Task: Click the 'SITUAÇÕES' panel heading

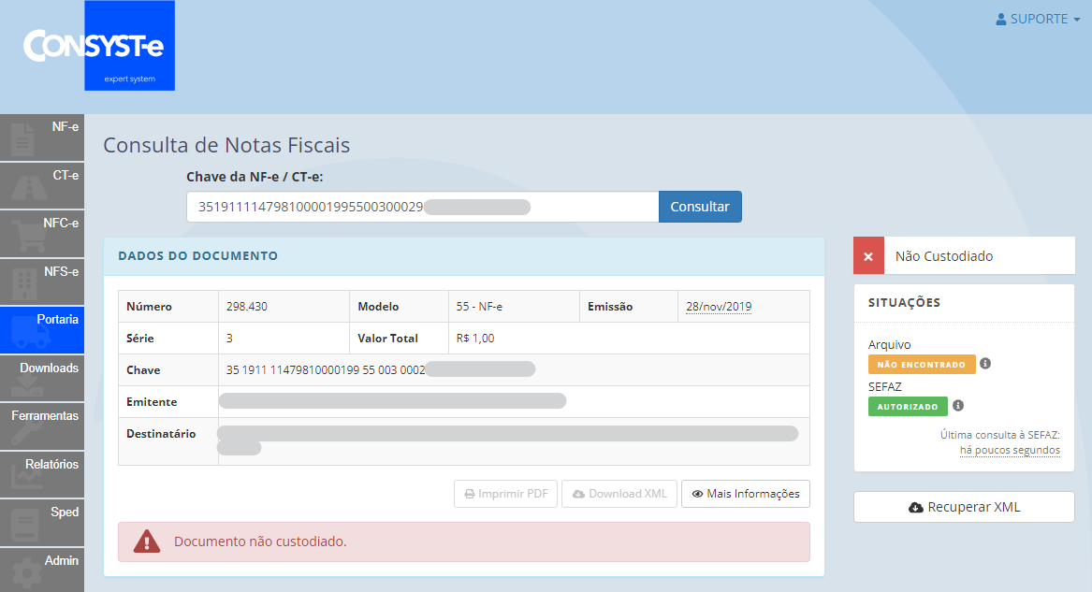Action: coord(904,303)
